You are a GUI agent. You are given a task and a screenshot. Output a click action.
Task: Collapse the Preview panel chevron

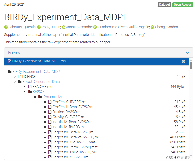click(187, 53)
